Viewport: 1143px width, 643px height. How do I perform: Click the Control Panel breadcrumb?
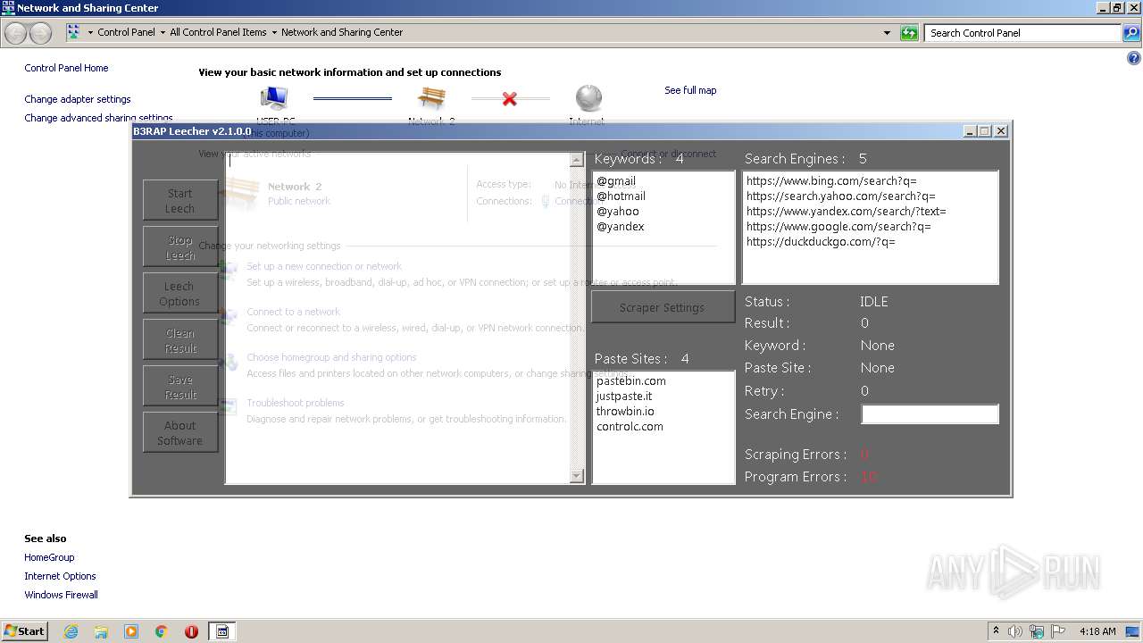(x=126, y=32)
